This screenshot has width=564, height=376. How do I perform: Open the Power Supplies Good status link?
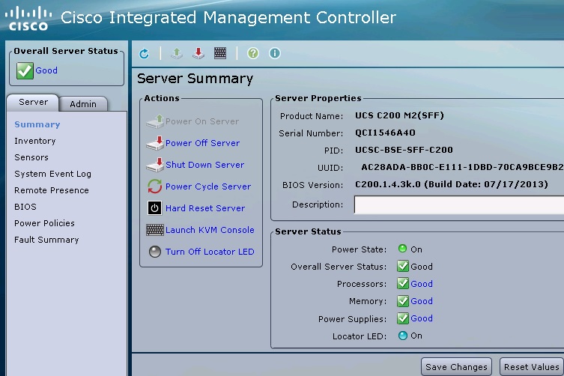pyautogui.click(x=422, y=318)
